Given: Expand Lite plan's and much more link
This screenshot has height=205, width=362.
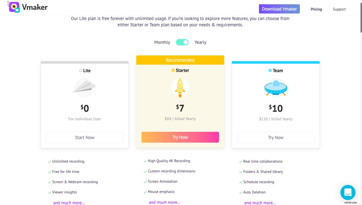Looking at the screenshot, I should point(69,203).
